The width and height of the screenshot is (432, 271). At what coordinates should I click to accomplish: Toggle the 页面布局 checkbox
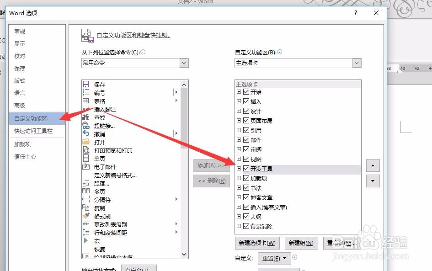tap(246, 120)
